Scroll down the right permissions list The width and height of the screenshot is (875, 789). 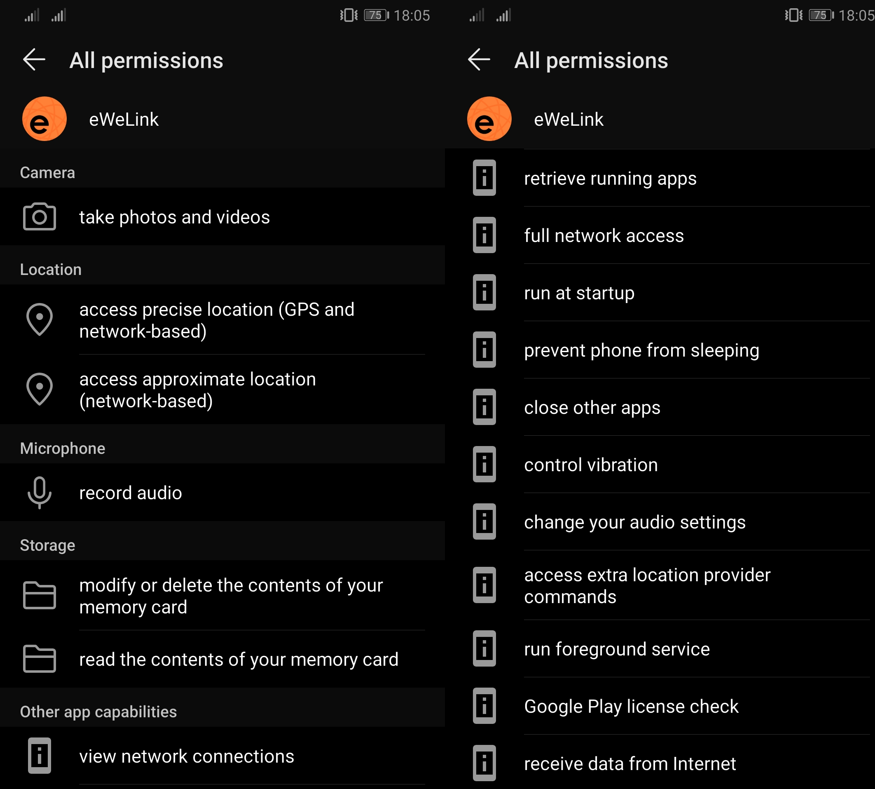656,457
